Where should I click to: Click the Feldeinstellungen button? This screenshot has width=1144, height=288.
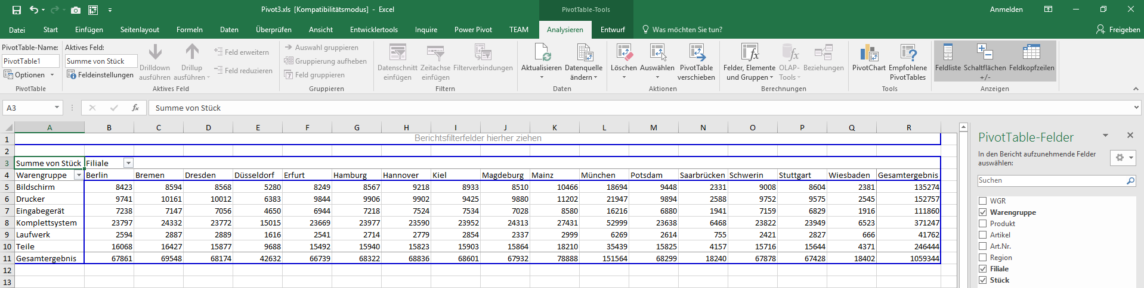[x=100, y=75]
